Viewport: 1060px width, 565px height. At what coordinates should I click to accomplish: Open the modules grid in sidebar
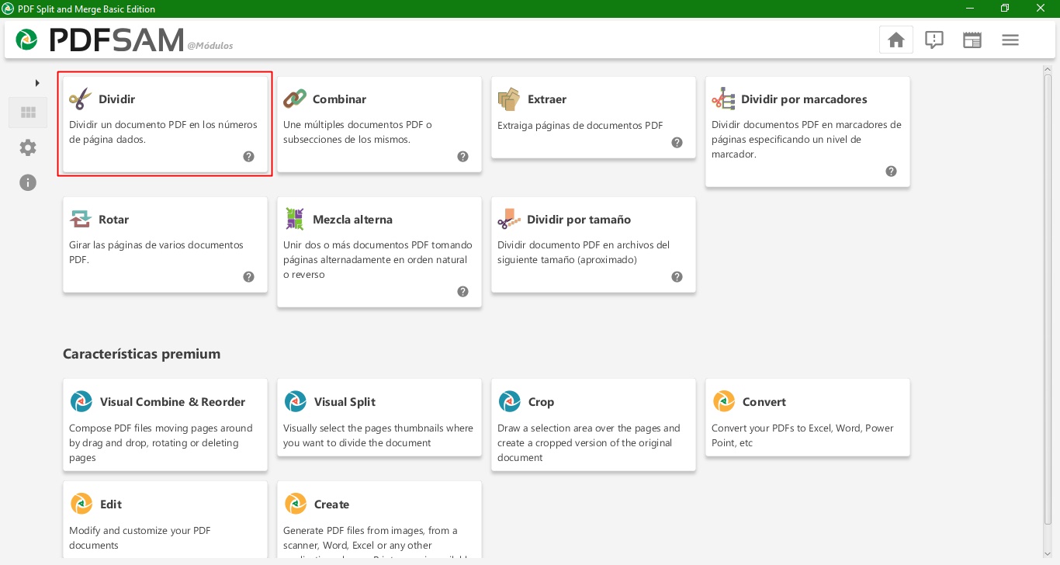pos(28,113)
